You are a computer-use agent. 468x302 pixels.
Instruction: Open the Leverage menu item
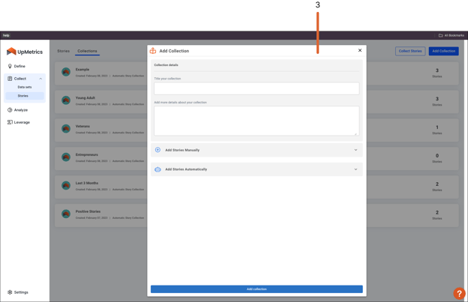22,122
